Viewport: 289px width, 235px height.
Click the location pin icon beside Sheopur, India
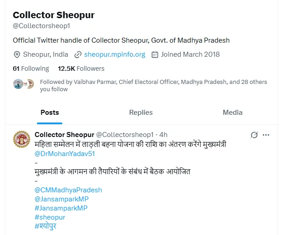[17, 54]
